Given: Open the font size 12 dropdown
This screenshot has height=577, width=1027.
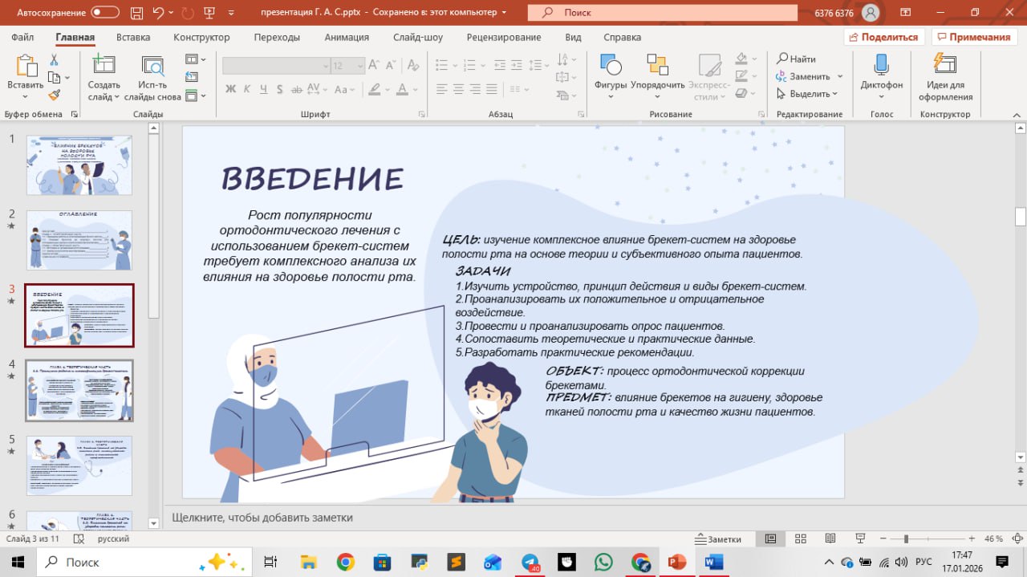Looking at the screenshot, I should pyautogui.click(x=360, y=66).
